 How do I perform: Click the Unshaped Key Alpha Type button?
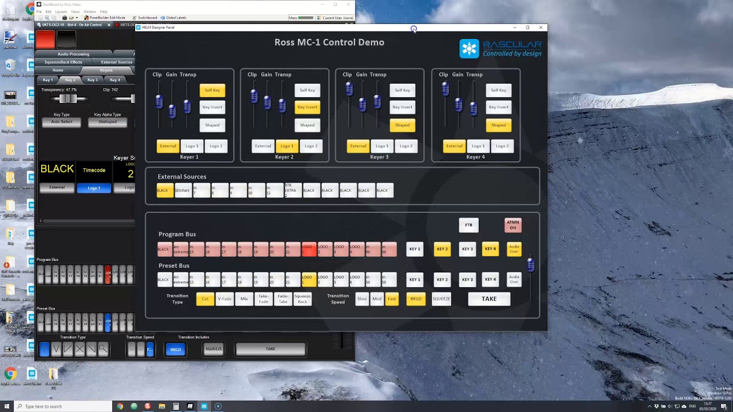click(108, 122)
